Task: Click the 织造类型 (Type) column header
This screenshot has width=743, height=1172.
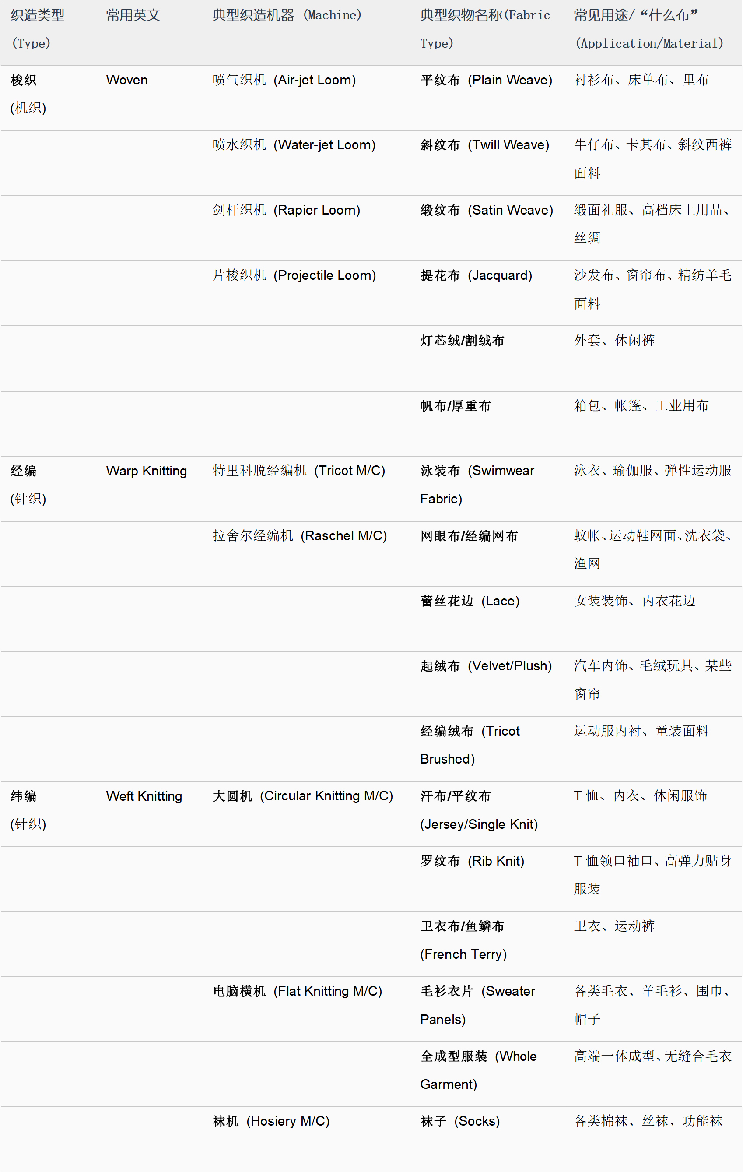Action: click(37, 29)
